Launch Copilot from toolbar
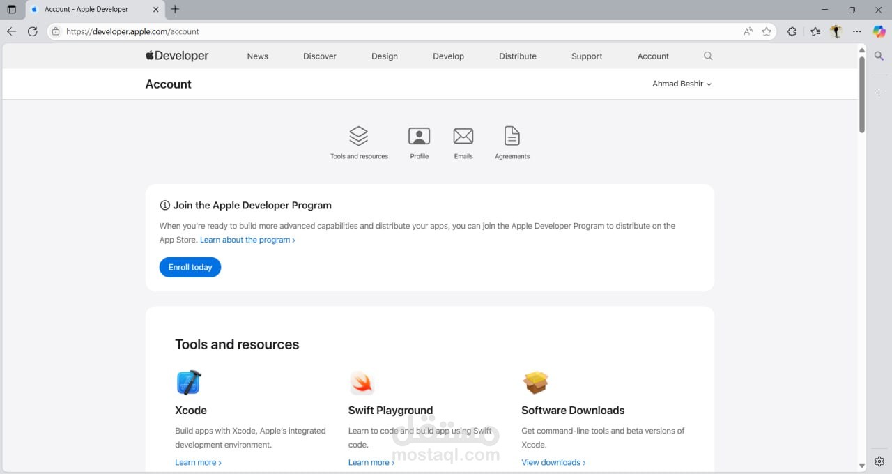Image resolution: width=892 pixels, height=474 pixels. [x=879, y=31]
